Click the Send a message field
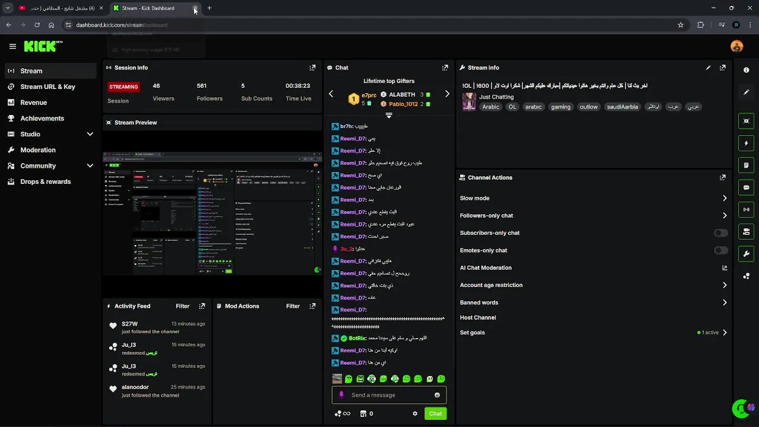 pos(388,395)
